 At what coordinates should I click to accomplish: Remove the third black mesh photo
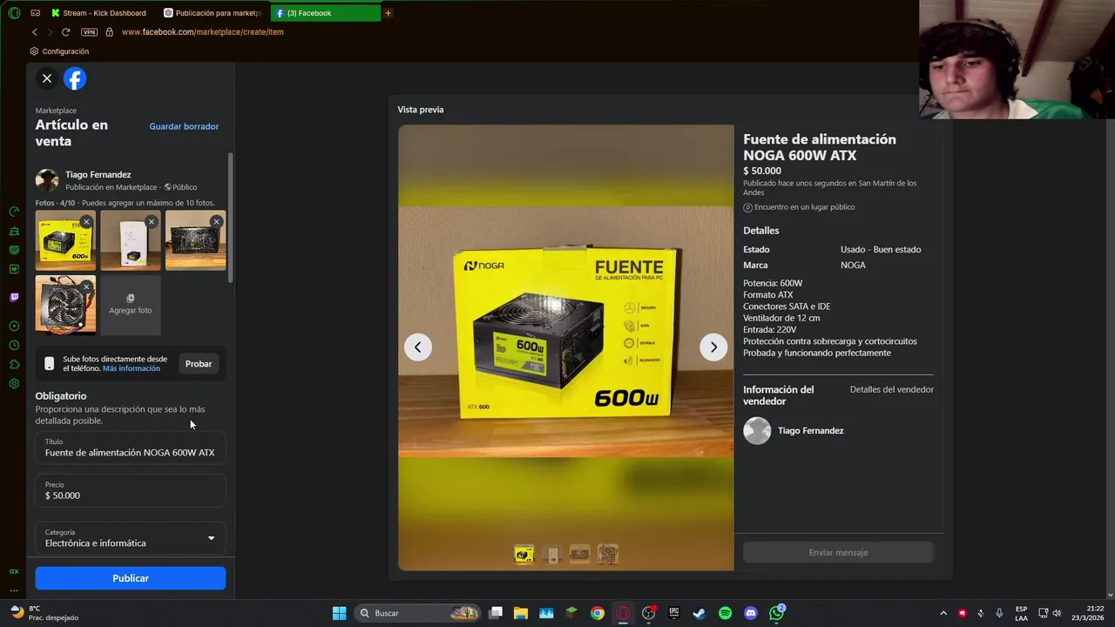tap(216, 222)
